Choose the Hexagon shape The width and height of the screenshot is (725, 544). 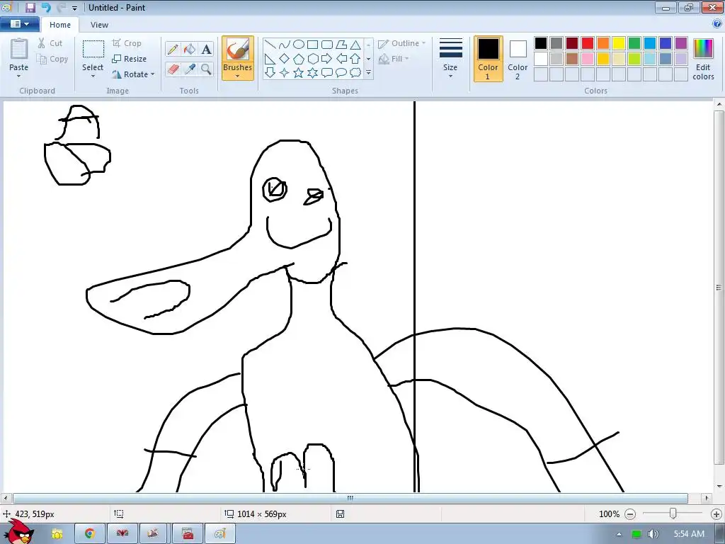[x=312, y=59]
